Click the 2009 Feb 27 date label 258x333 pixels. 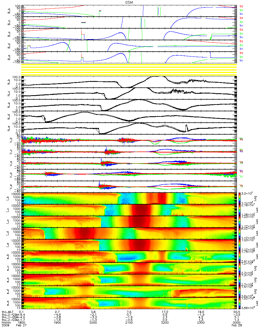tap(14, 326)
